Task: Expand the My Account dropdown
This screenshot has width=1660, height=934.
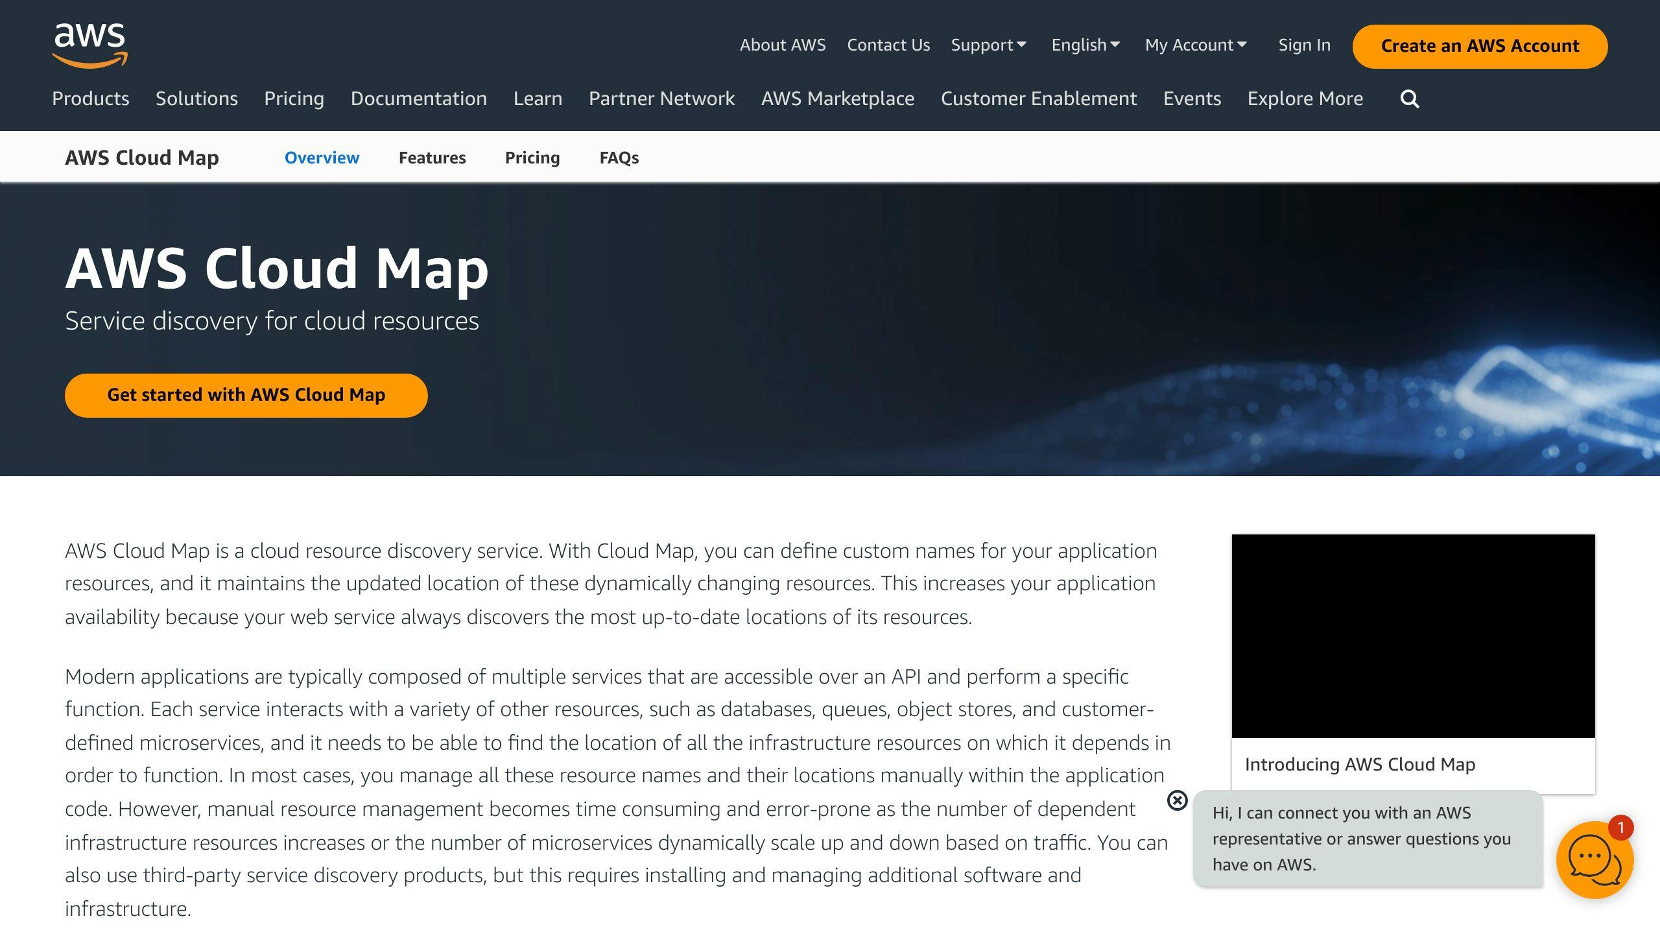Action: tap(1196, 45)
